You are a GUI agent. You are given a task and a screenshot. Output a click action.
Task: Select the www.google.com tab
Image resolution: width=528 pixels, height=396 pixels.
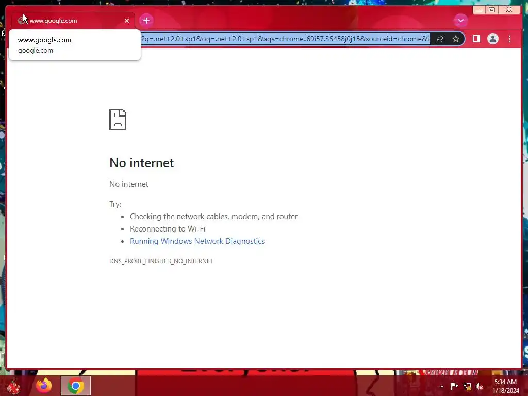coord(73,21)
